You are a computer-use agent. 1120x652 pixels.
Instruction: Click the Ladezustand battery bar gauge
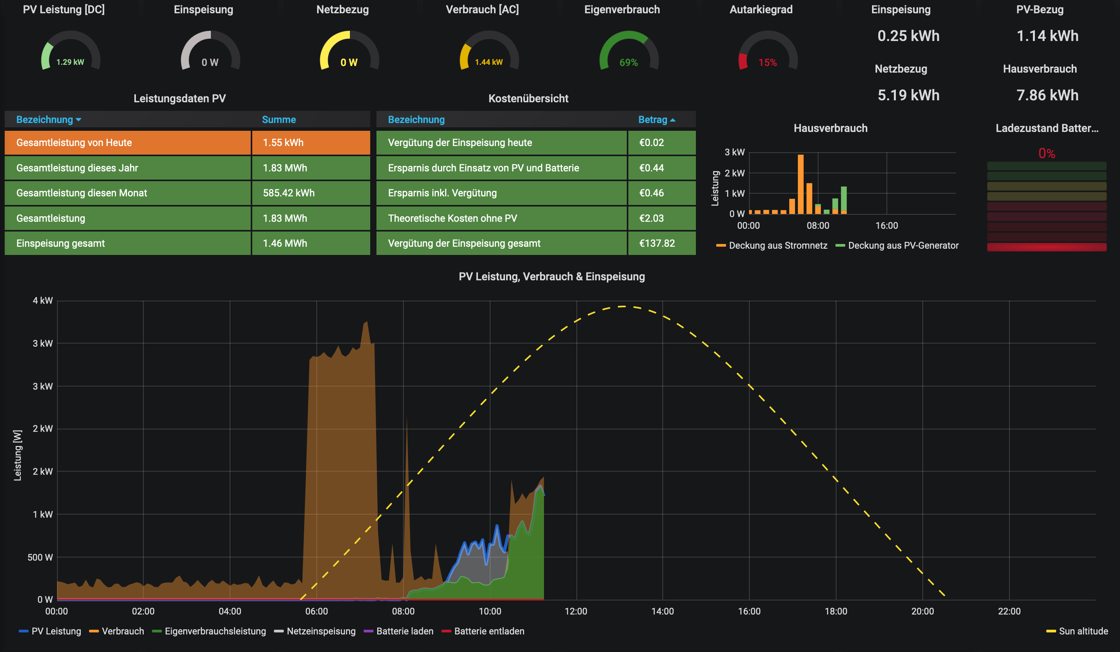click(x=1046, y=207)
